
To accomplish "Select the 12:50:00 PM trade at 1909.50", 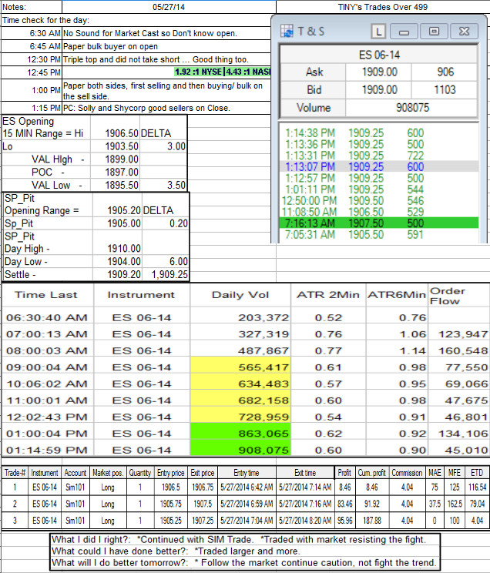I will coord(379,200).
